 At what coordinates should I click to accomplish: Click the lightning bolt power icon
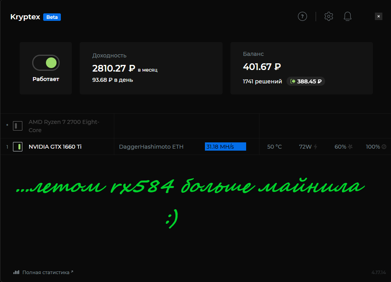315,147
